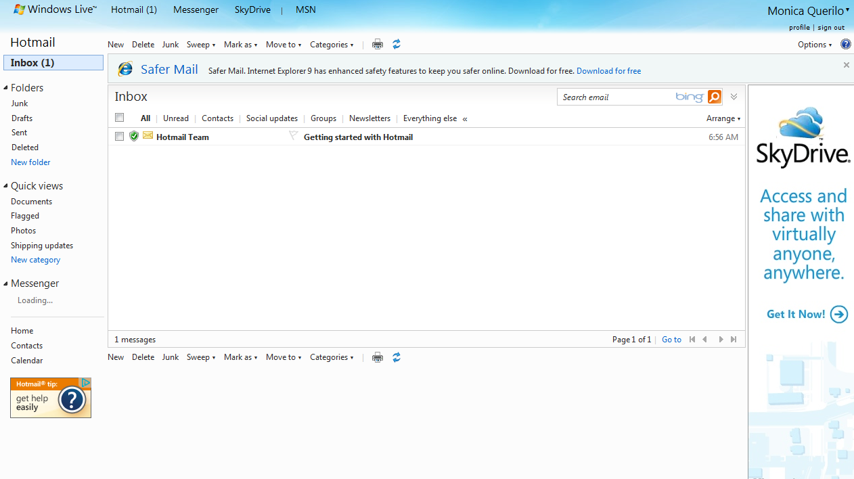
Task: Open the Drafts folder
Action: pos(22,118)
